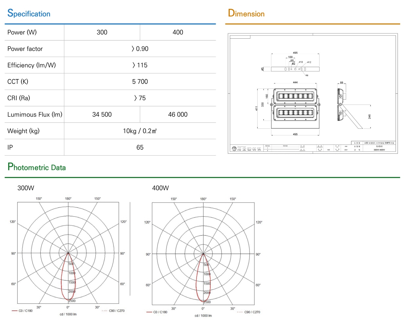This screenshot has width=411, height=329.
Task: Click the dotted C90 / C270 legend under 400W chart
Action: [x=249, y=312]
